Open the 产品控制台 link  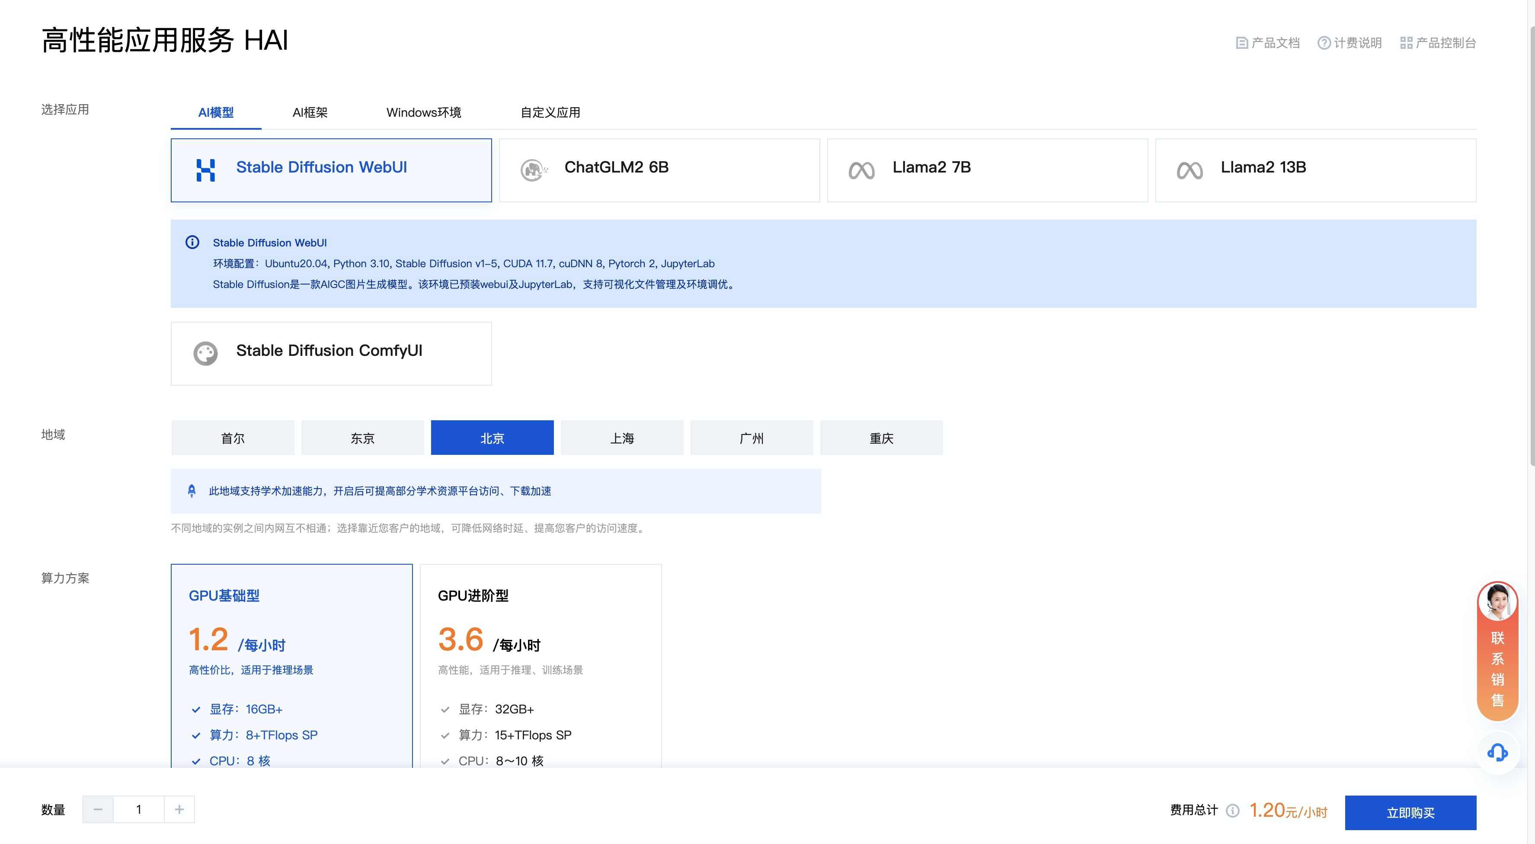(x=1438, y=43)
